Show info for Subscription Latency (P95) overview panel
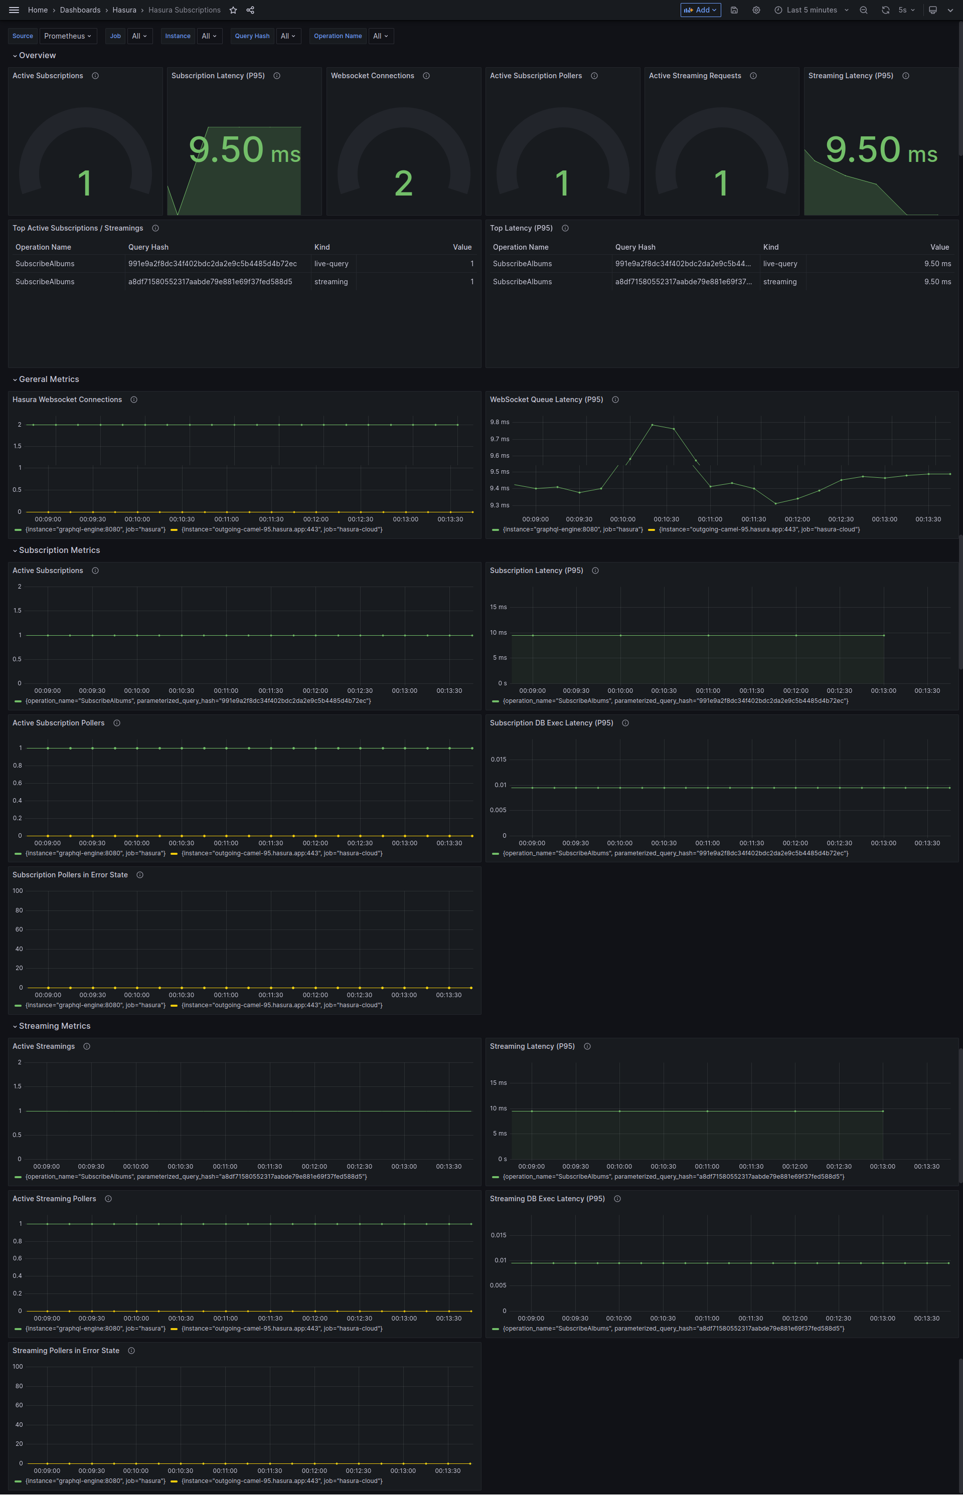Screen dimensions: 963x1496 276,76
